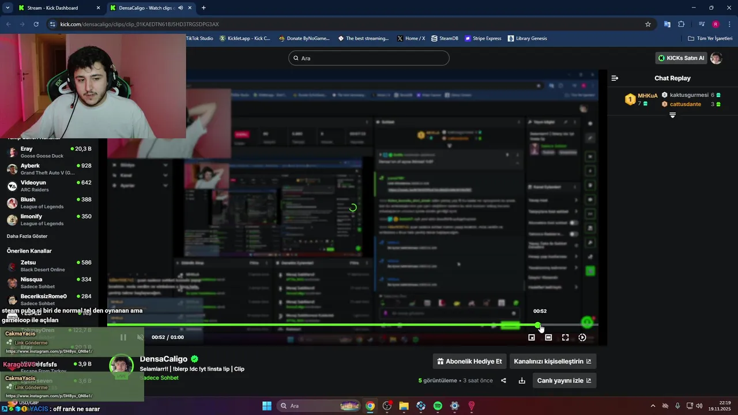
Task: Open Windows Start menu
Action: (x=267, y=406)
